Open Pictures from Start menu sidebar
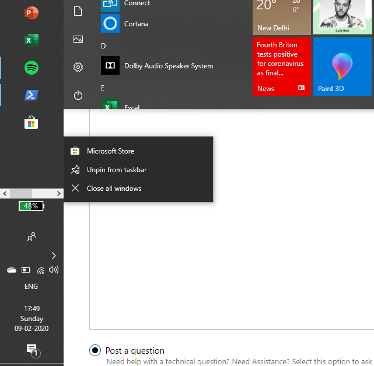The image size is (374, 366). [x=78, y=39]
